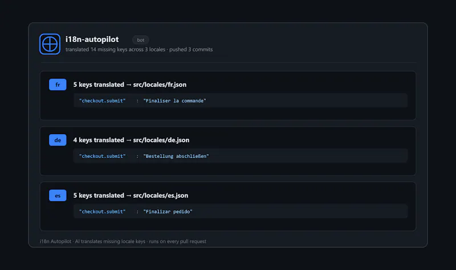The image size is (456, 270).
Task: Click the i18n-autopilot globe avatar icon
Action: [50, 44]
